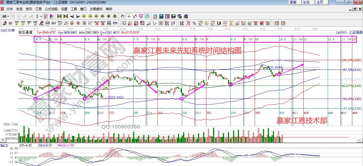
Task: Click the hand pan tool icon
Action: tap(123, 16)
